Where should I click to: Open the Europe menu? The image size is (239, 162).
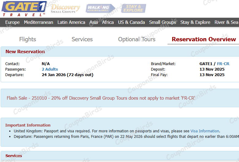pyautogui.click(x=12, y=22)
